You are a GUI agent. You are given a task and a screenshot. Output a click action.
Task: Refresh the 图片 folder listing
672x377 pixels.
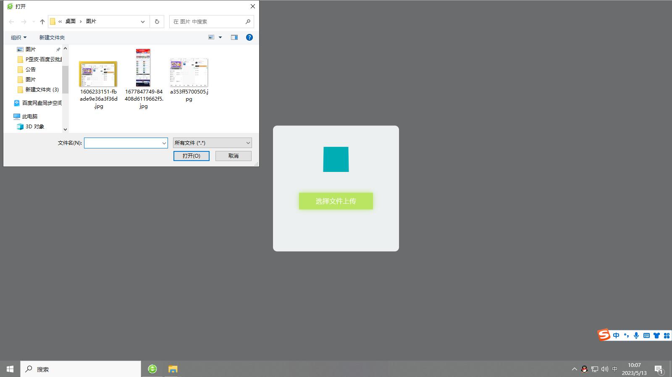tap(157, 22)
